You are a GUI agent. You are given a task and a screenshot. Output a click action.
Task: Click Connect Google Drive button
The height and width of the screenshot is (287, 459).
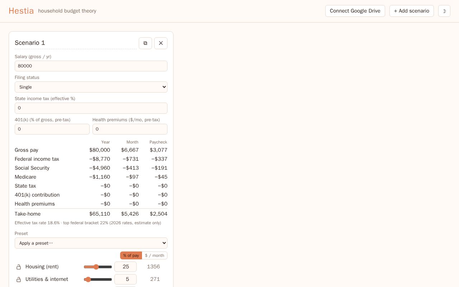[x=355, y=11]
